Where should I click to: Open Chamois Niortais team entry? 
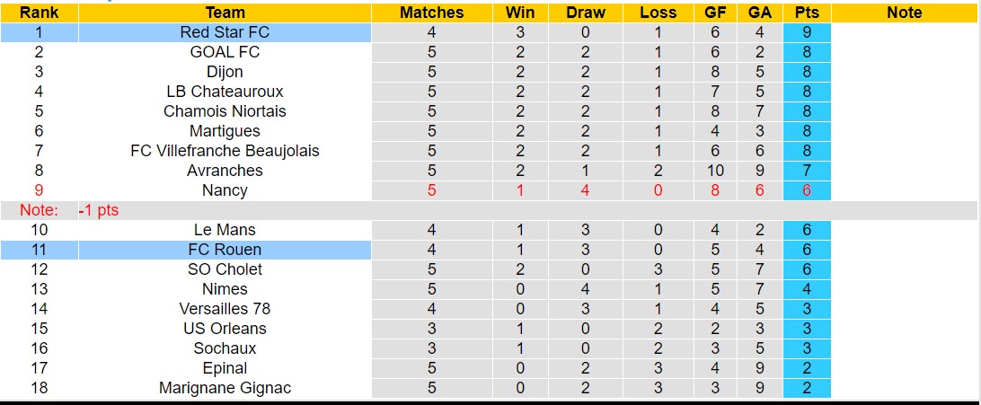(225, 111)
